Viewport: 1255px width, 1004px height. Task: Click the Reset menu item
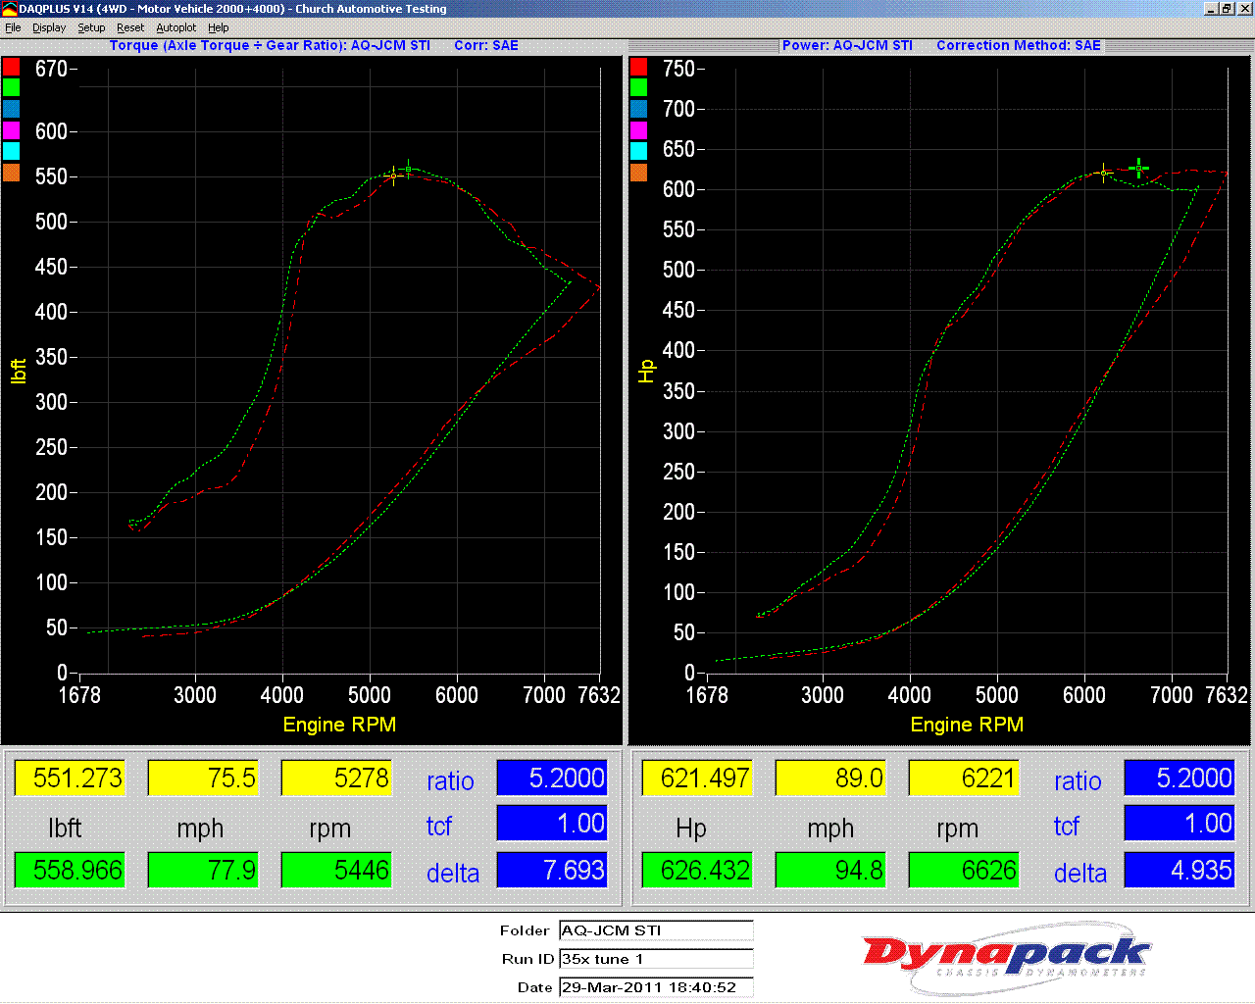click(x=130, y=27)
